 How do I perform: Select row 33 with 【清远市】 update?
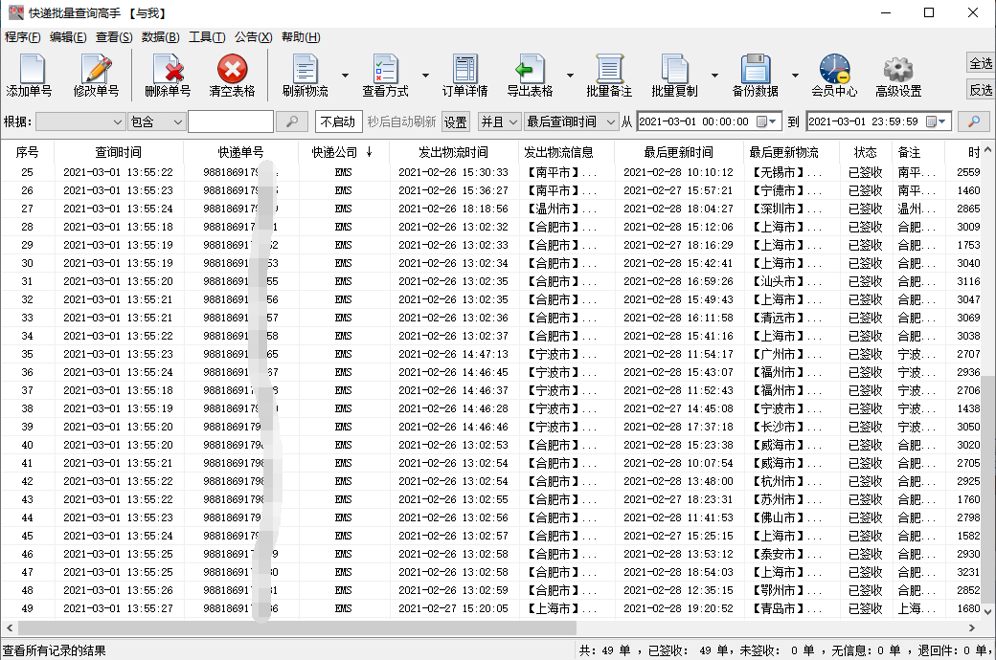[491, 318]
